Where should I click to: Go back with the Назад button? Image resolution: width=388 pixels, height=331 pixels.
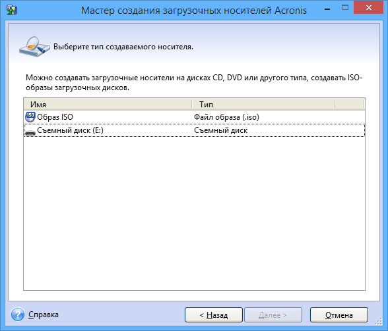pos(214,315)
